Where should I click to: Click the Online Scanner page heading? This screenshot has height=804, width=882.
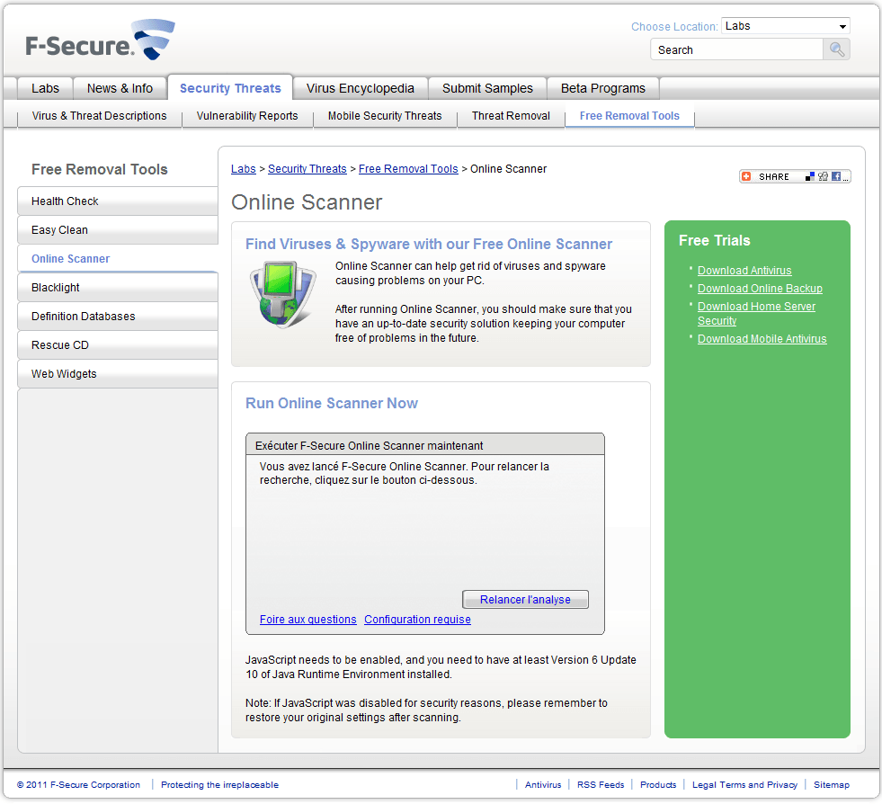click(307, 202)
